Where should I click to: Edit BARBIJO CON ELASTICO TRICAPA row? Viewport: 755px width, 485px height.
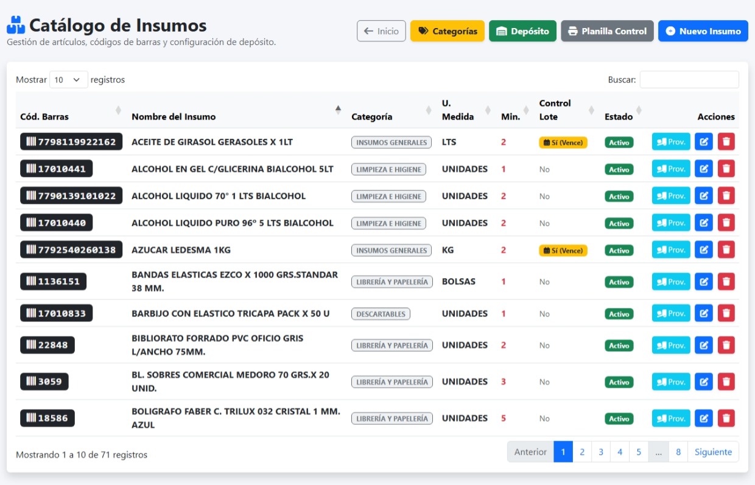(703, 313)
